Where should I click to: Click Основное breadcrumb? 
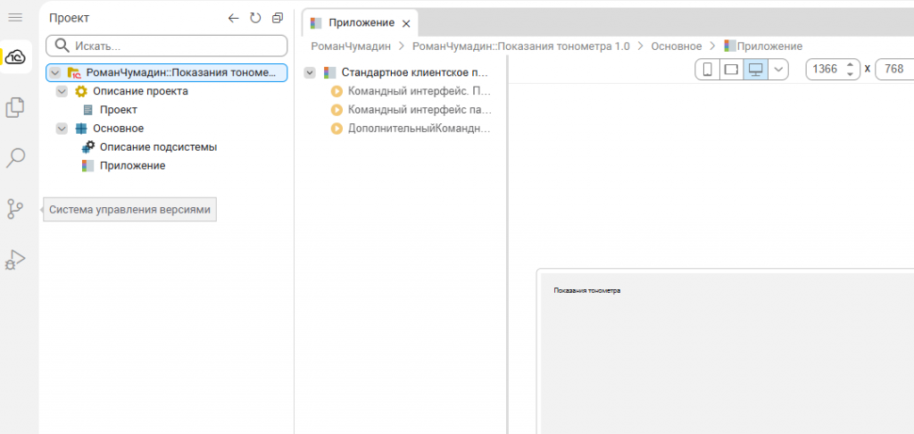click(677, 46)
